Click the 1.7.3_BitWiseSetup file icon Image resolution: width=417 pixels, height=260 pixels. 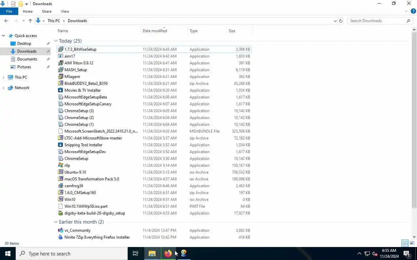(x=61, y=49)
